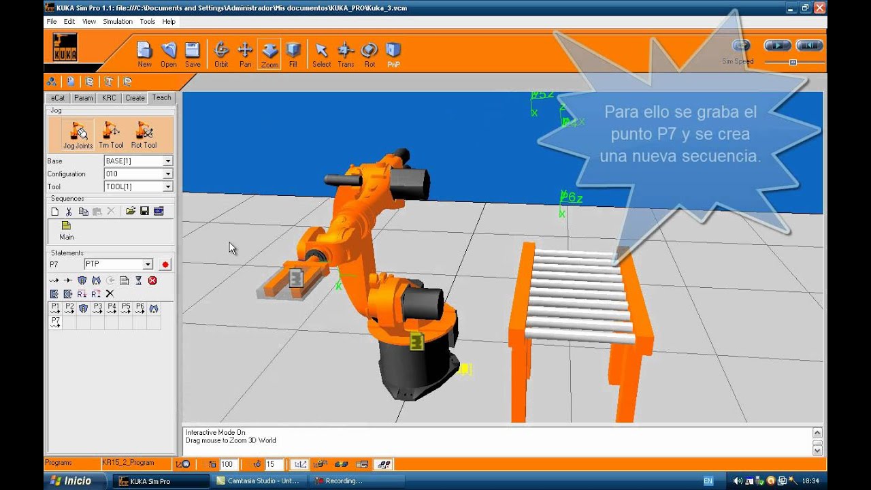Screen dimensions: 871x490
Task: Switch to Recording window in the taskbar
Action: coord(357,481)
